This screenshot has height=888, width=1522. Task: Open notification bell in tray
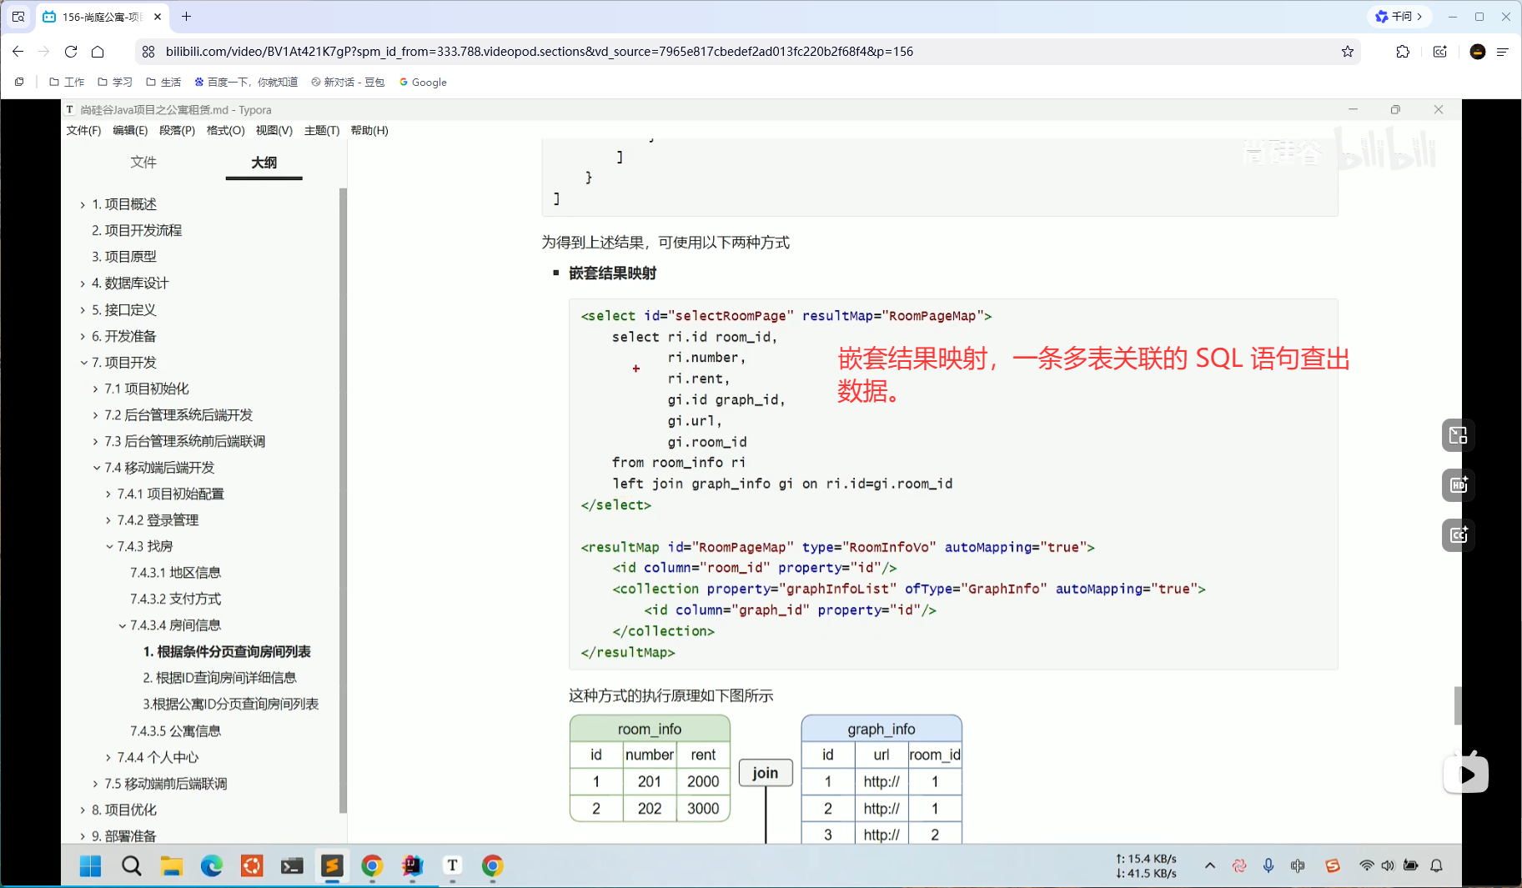[1436, 865]
